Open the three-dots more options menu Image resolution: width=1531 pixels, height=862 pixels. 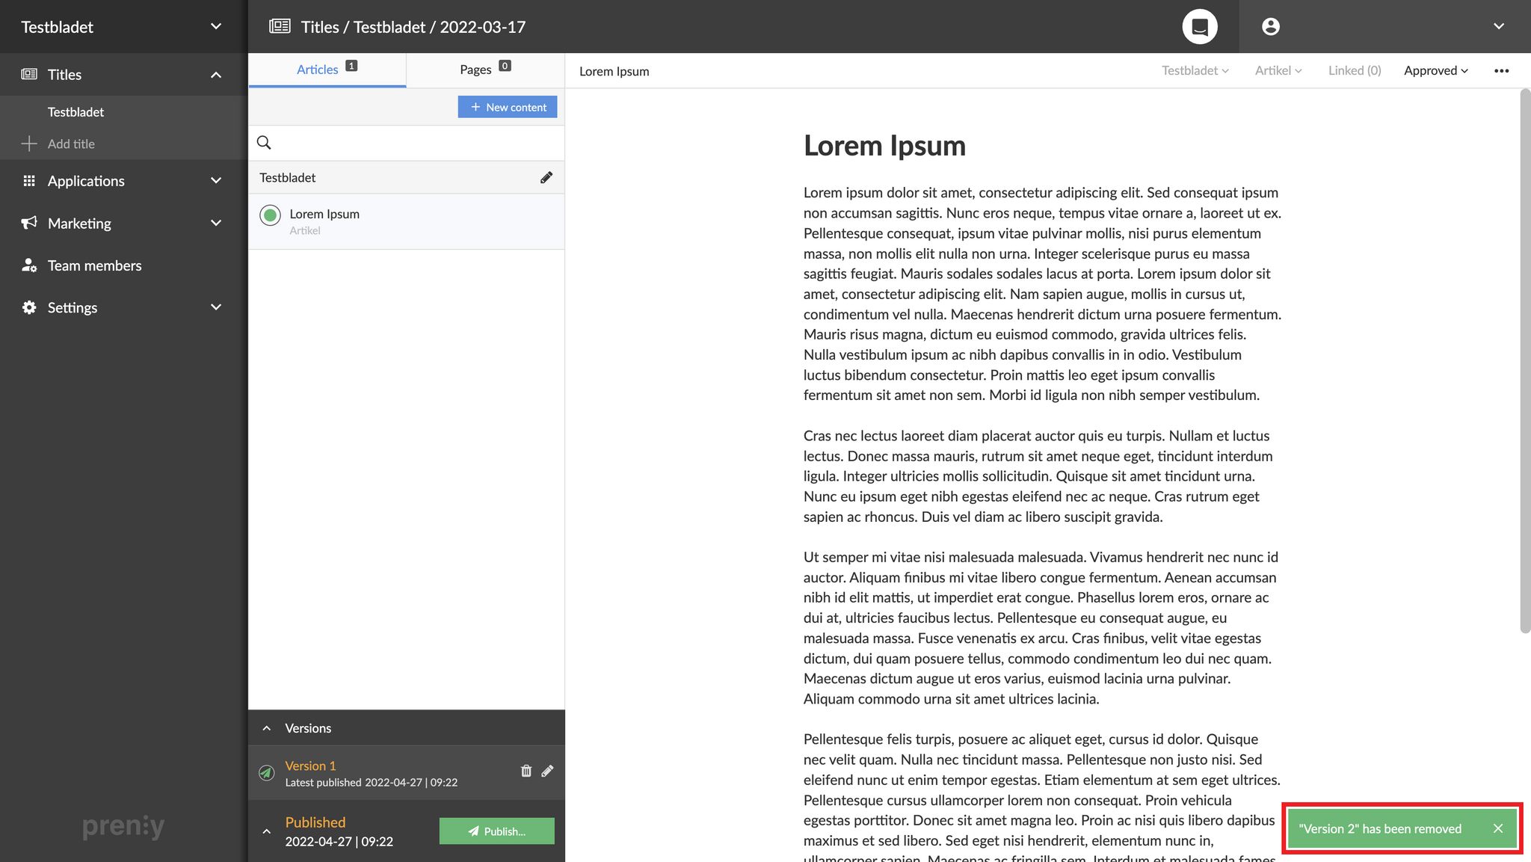[x=1501, y=71]
